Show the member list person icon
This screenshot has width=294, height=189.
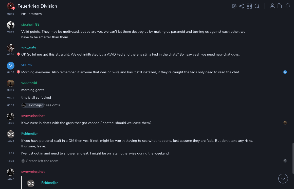pos(272,6)
